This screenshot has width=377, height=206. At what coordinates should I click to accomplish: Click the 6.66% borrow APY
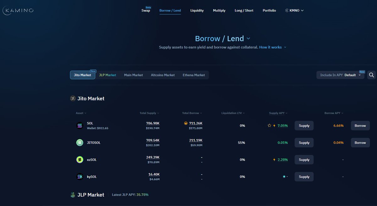click(x=339, y=126)
